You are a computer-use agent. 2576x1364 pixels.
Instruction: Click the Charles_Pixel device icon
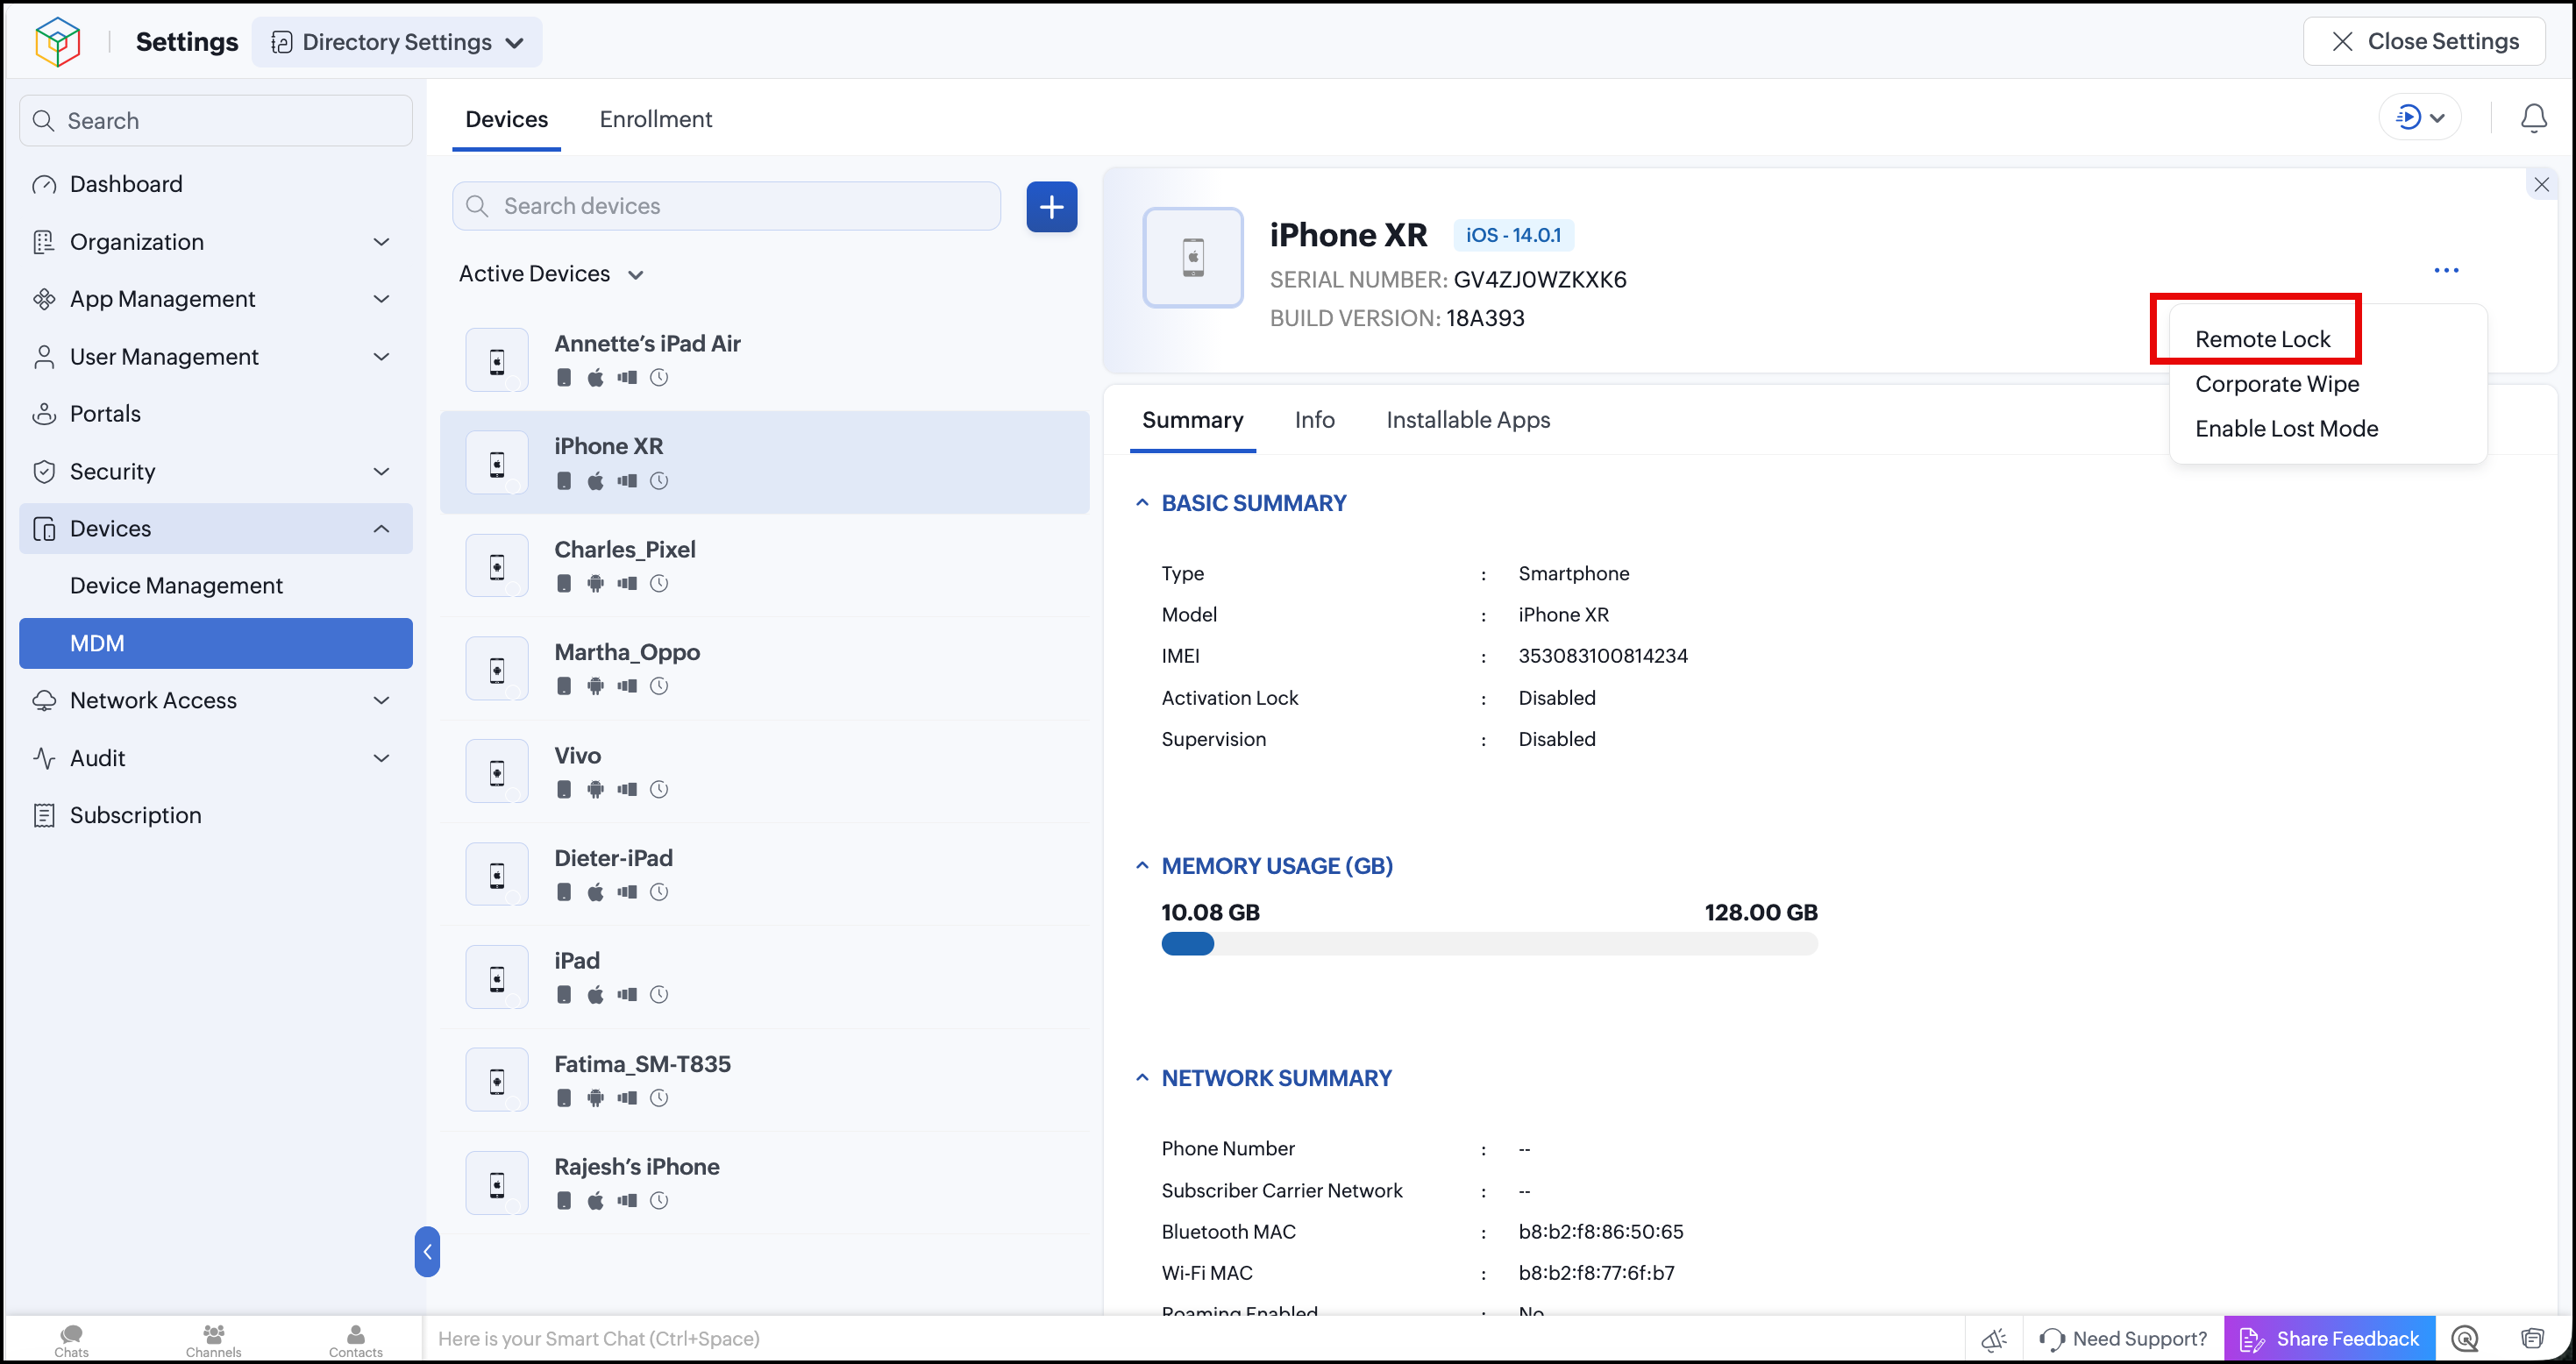coord(497,567)
